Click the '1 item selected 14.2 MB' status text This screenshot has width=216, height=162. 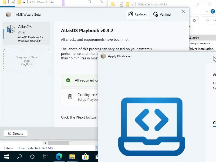coord(35,148)
